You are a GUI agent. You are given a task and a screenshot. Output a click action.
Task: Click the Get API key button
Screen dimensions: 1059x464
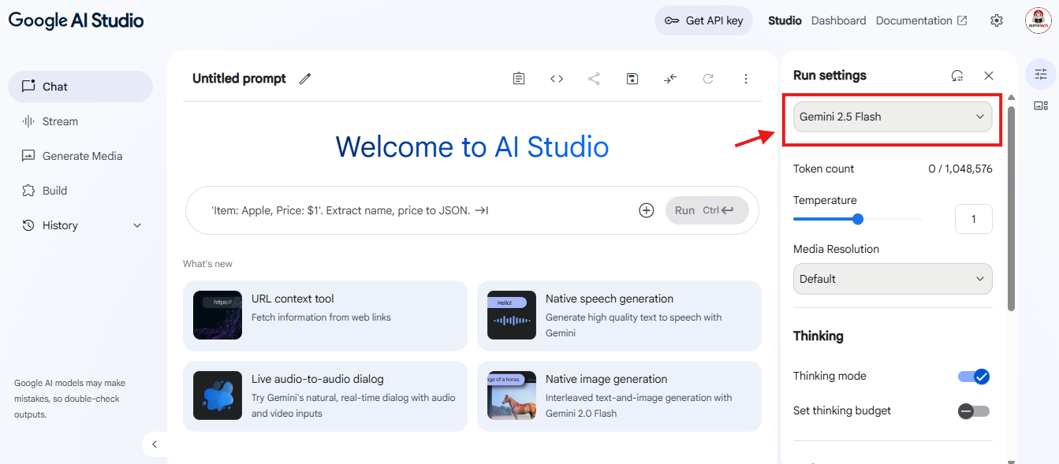point(704,20)
